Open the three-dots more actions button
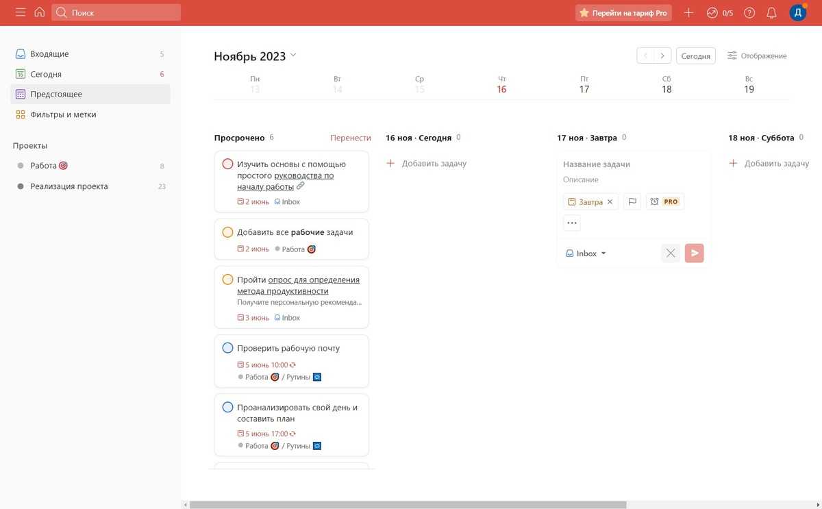The width and height of the screenshot is (822, 509). click(572, 223)
